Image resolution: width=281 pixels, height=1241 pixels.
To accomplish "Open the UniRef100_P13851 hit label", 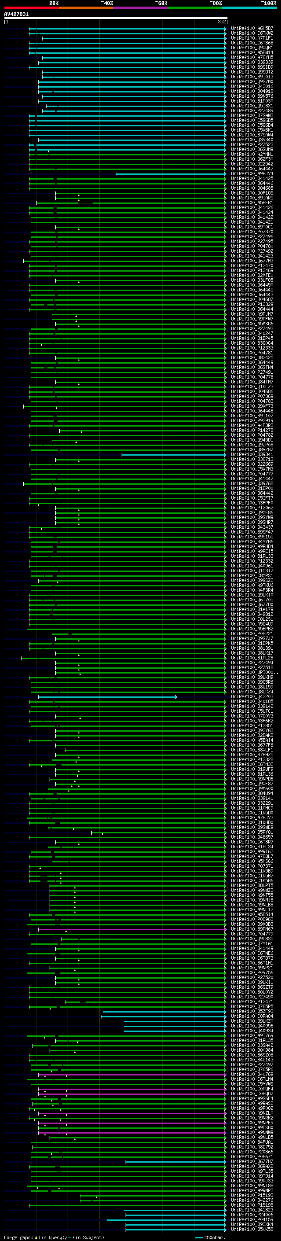I will (x=252, y=726).
